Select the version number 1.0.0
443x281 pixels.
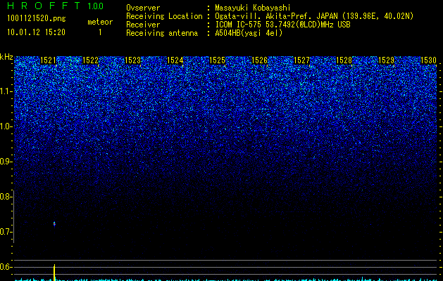pos(96,6)
